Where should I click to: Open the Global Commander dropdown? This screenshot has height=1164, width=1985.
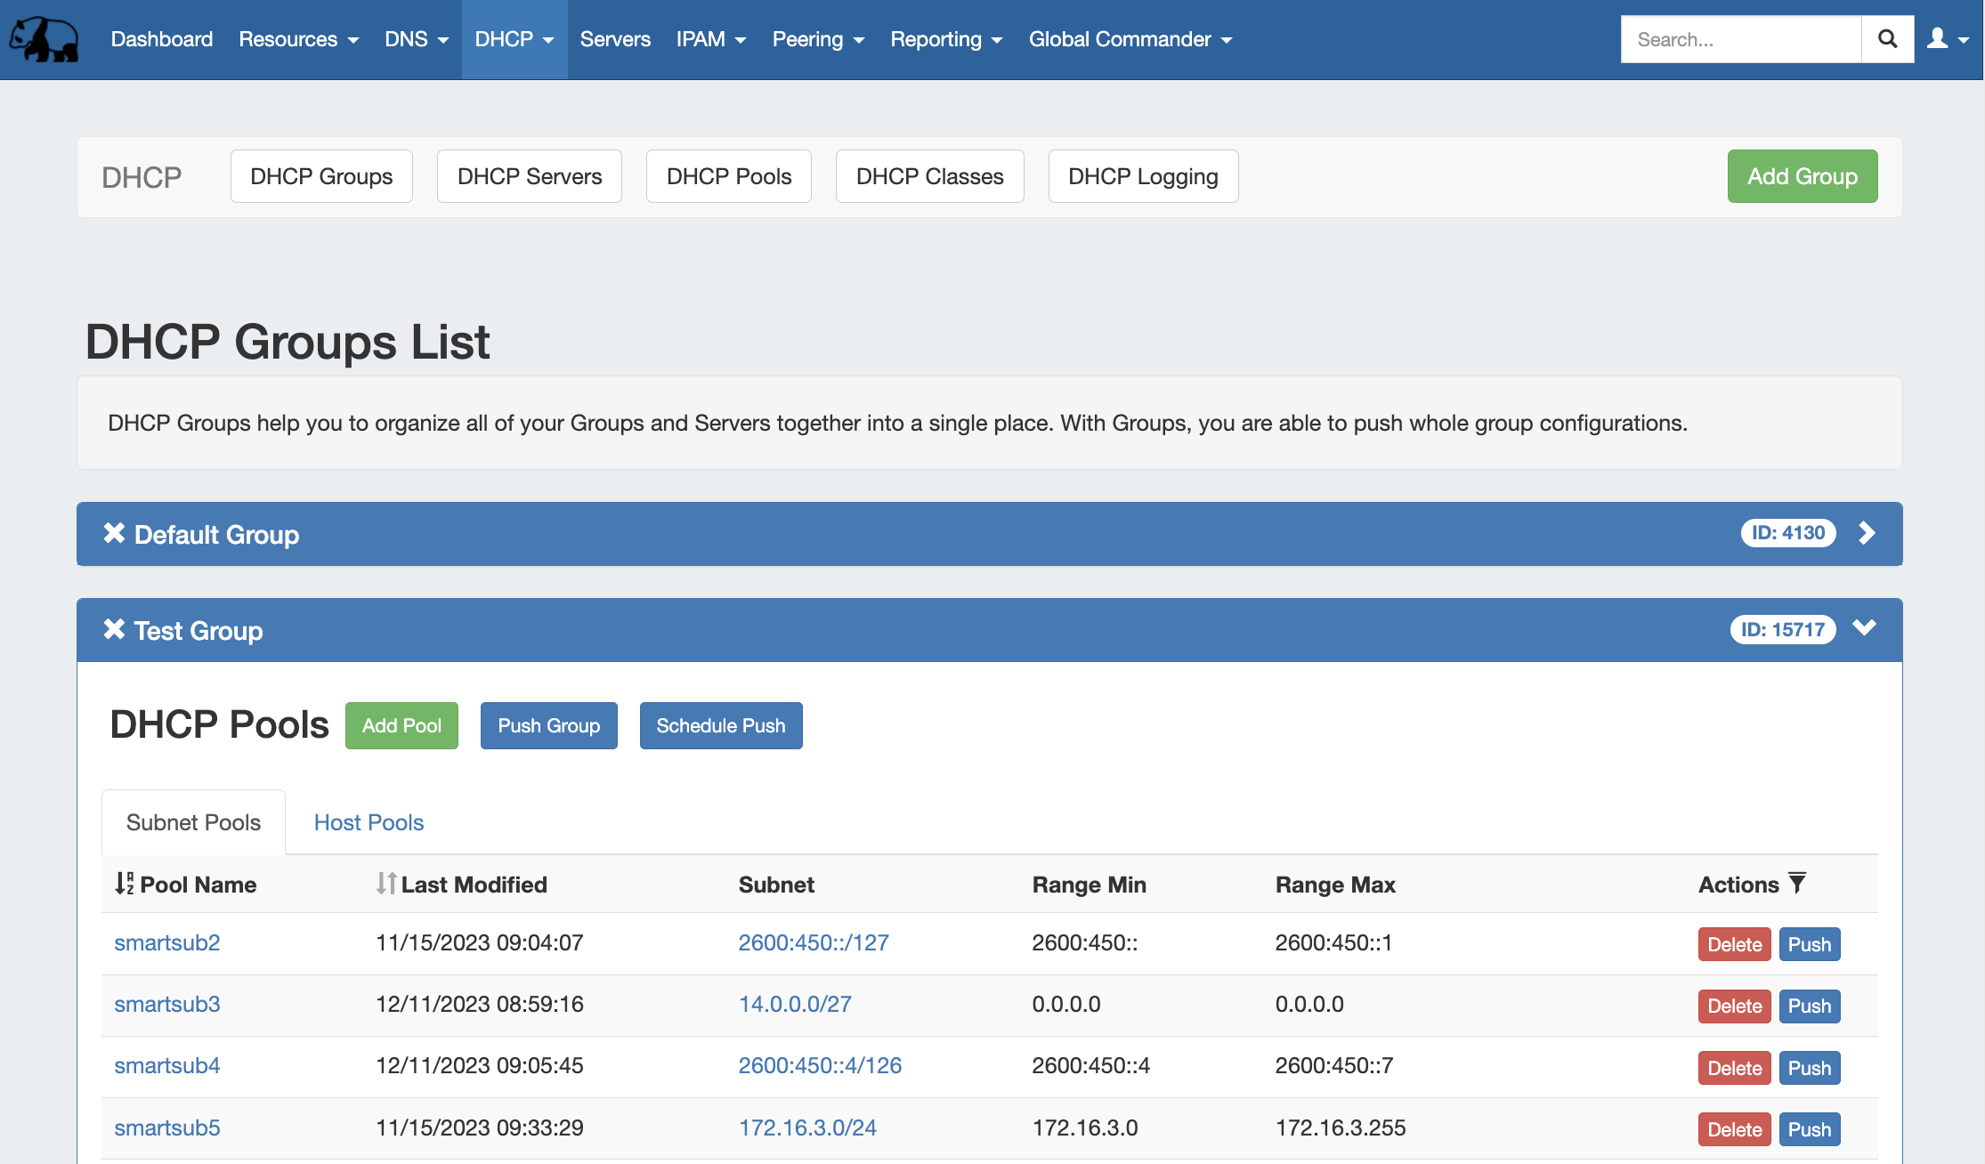[1130, 39]
